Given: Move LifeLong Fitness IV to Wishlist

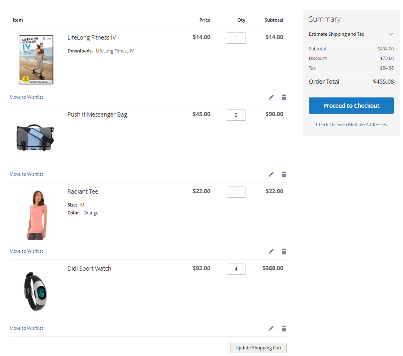Looking at the screenshot, I should point(26,97).
